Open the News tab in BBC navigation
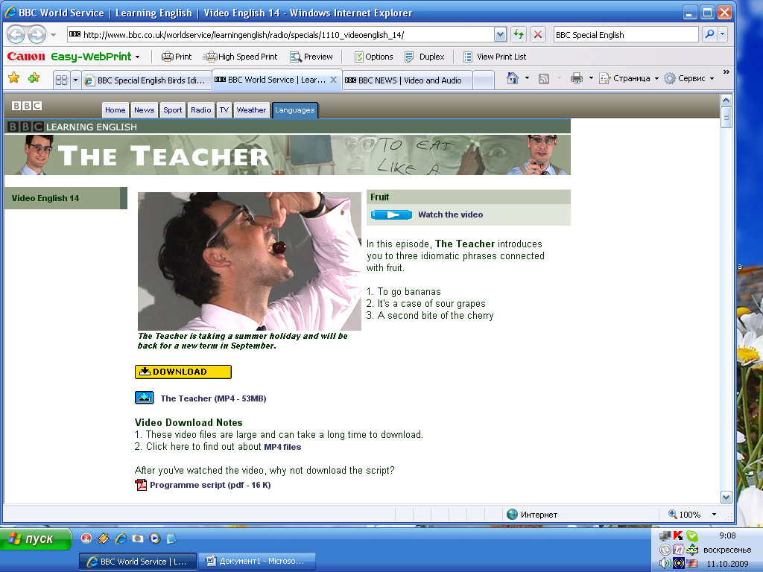The height and width of the screenshot is (572, 763). [x=144, y=110]
